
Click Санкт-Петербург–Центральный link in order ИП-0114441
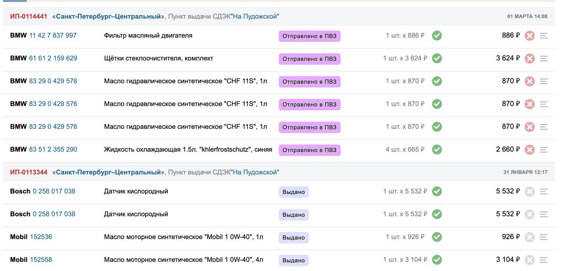click(109, 17)
